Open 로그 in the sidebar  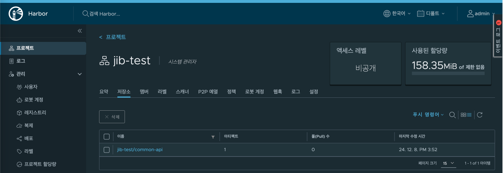pyautogui.click(x=43, y=61)
